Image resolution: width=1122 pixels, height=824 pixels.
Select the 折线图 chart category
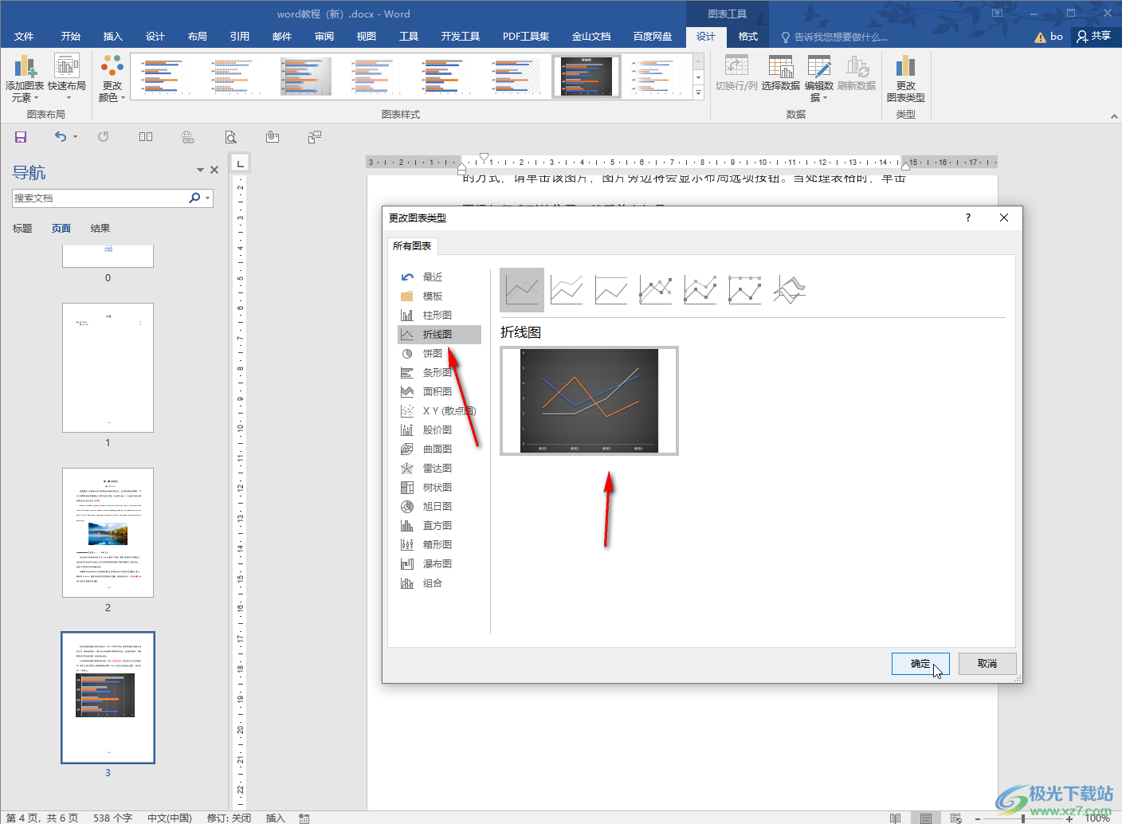(x=439, y=335)
